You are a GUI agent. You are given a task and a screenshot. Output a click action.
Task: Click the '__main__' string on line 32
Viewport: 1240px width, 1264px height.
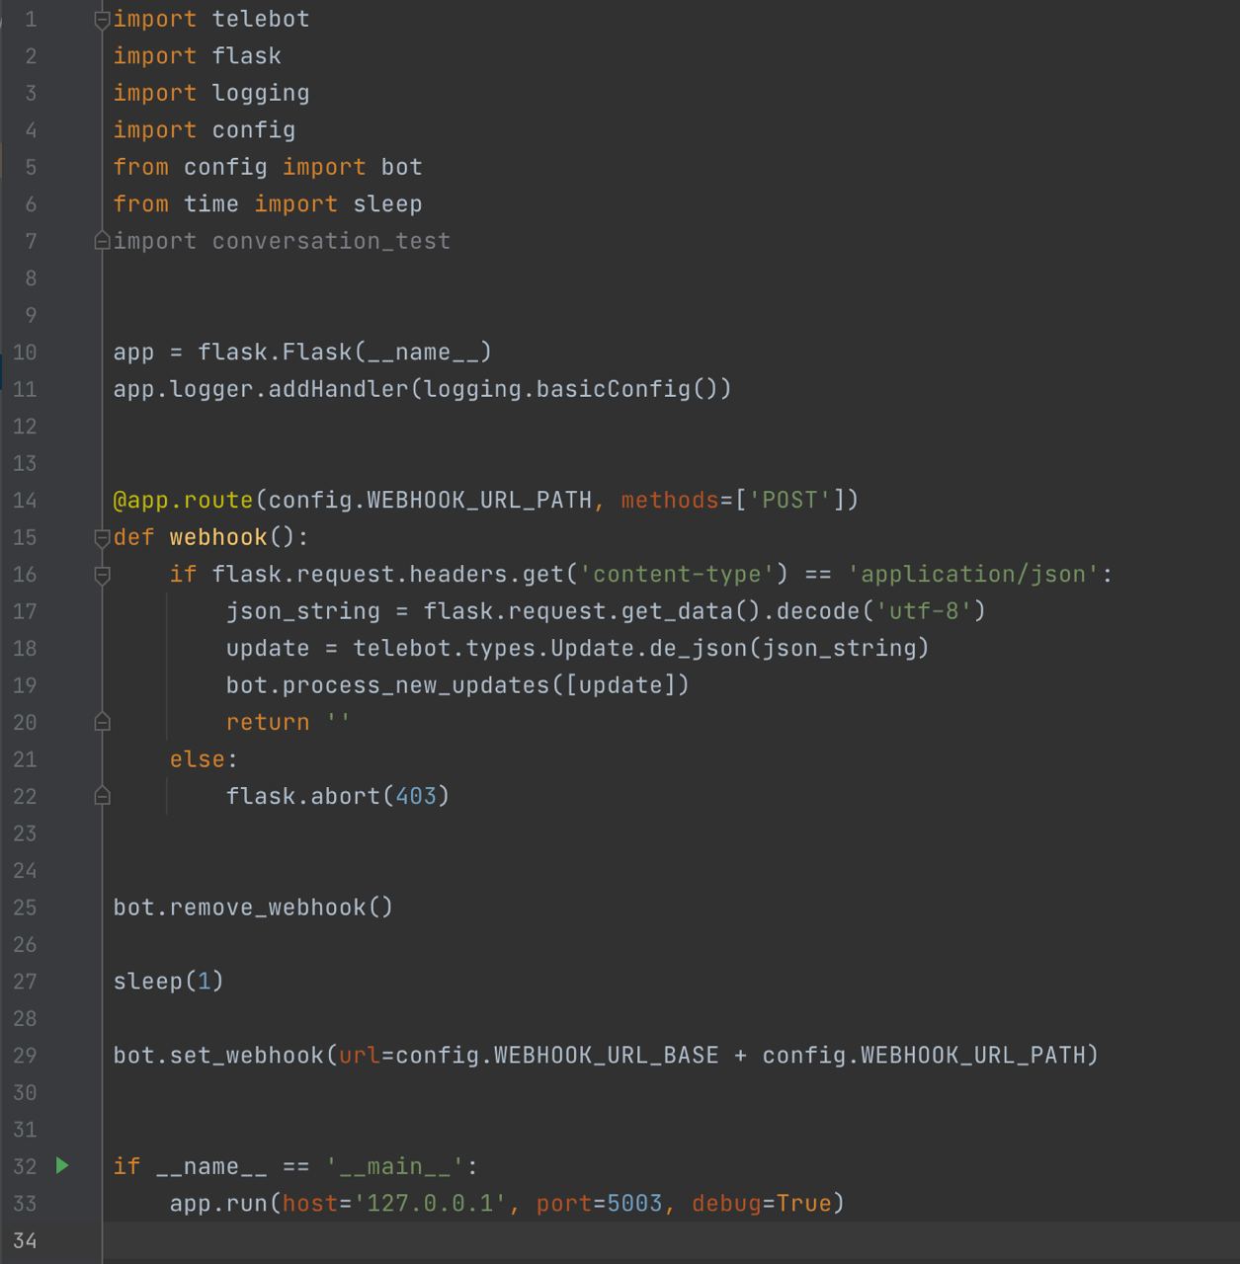[x=395, y=1167]
